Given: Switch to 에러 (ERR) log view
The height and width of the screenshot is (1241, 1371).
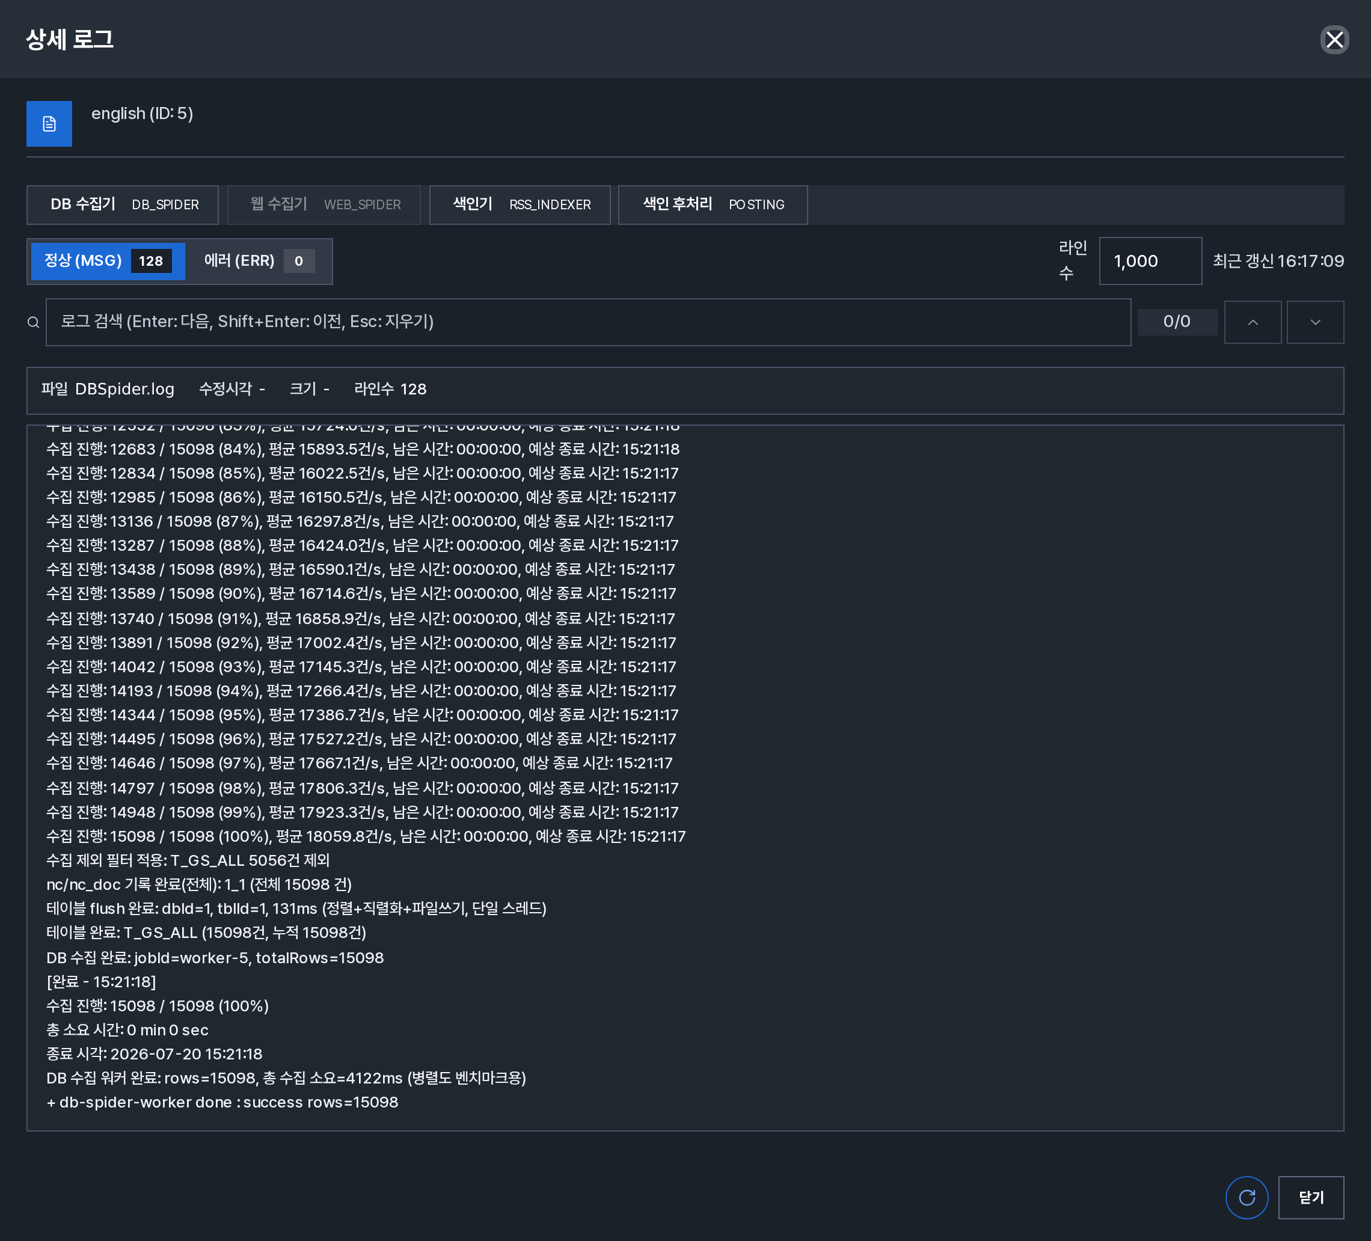Looking at the screenshot, I should pyautogui.click(x=259, y=261).
